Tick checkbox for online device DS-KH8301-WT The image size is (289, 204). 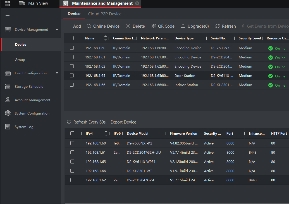(x=72, y=171)
